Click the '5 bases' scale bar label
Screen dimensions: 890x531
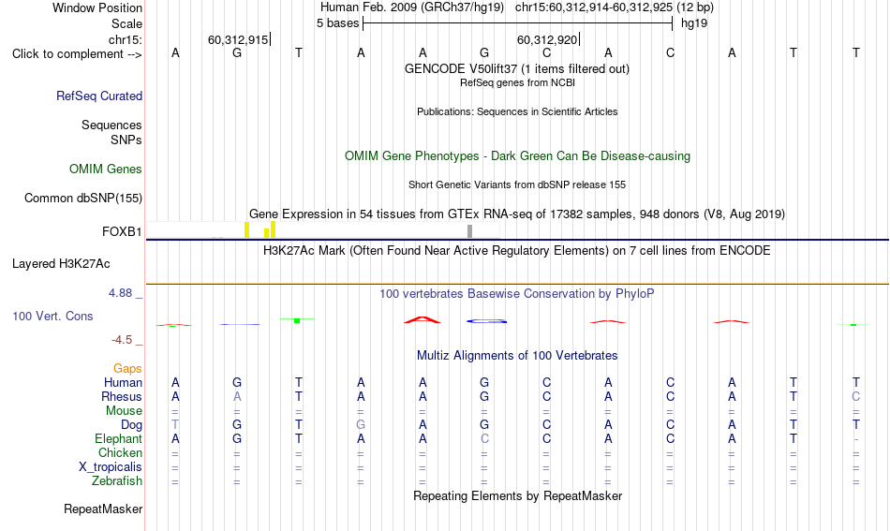[x=337, y=23]
